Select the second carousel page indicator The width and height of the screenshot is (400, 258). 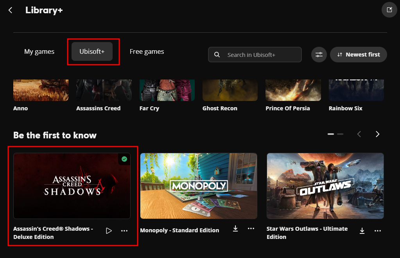340,134
